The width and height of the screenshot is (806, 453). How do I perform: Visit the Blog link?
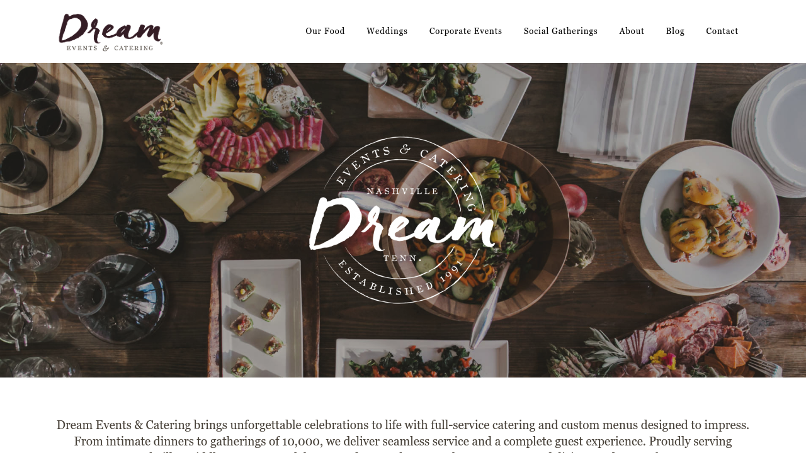point(675,31)
